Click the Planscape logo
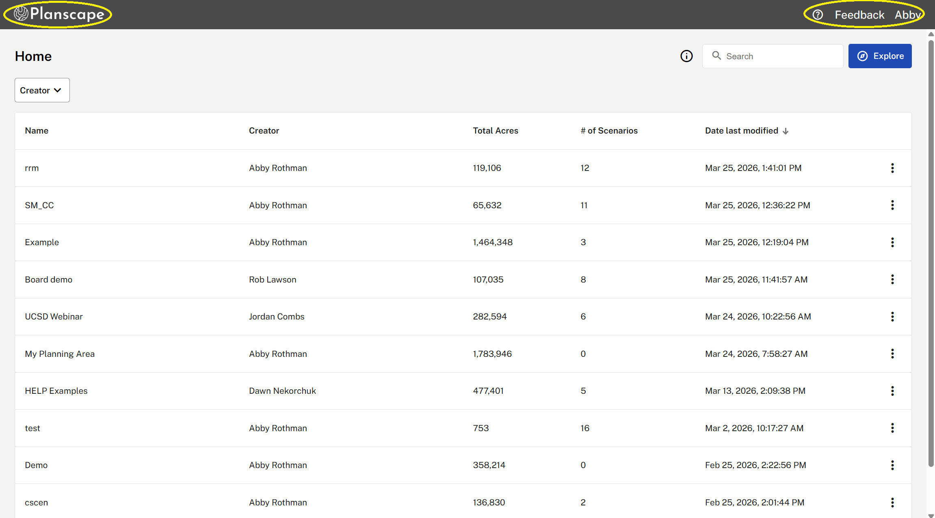 point(59,14)
